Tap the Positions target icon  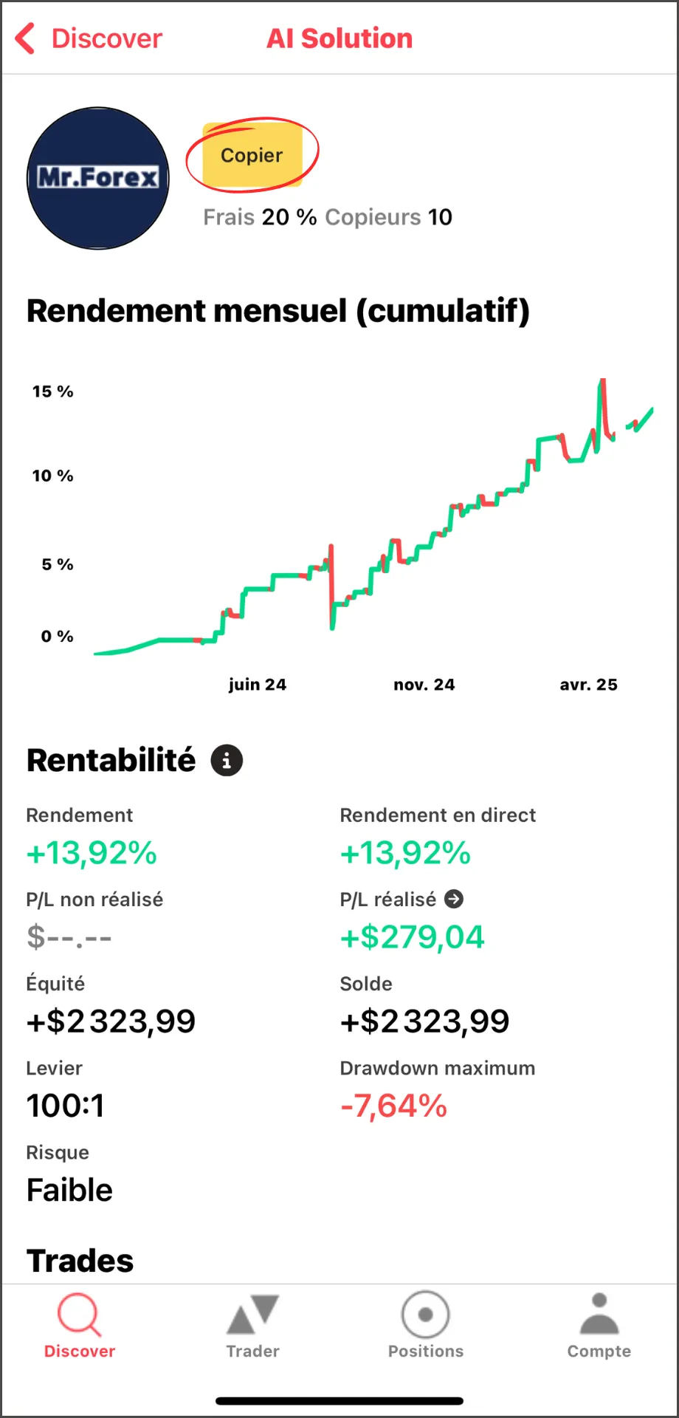pyautogui.click(x=426, y=1315)
